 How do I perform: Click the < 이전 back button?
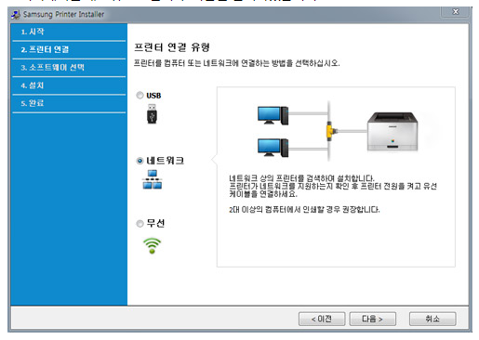[x=322, y=319]
